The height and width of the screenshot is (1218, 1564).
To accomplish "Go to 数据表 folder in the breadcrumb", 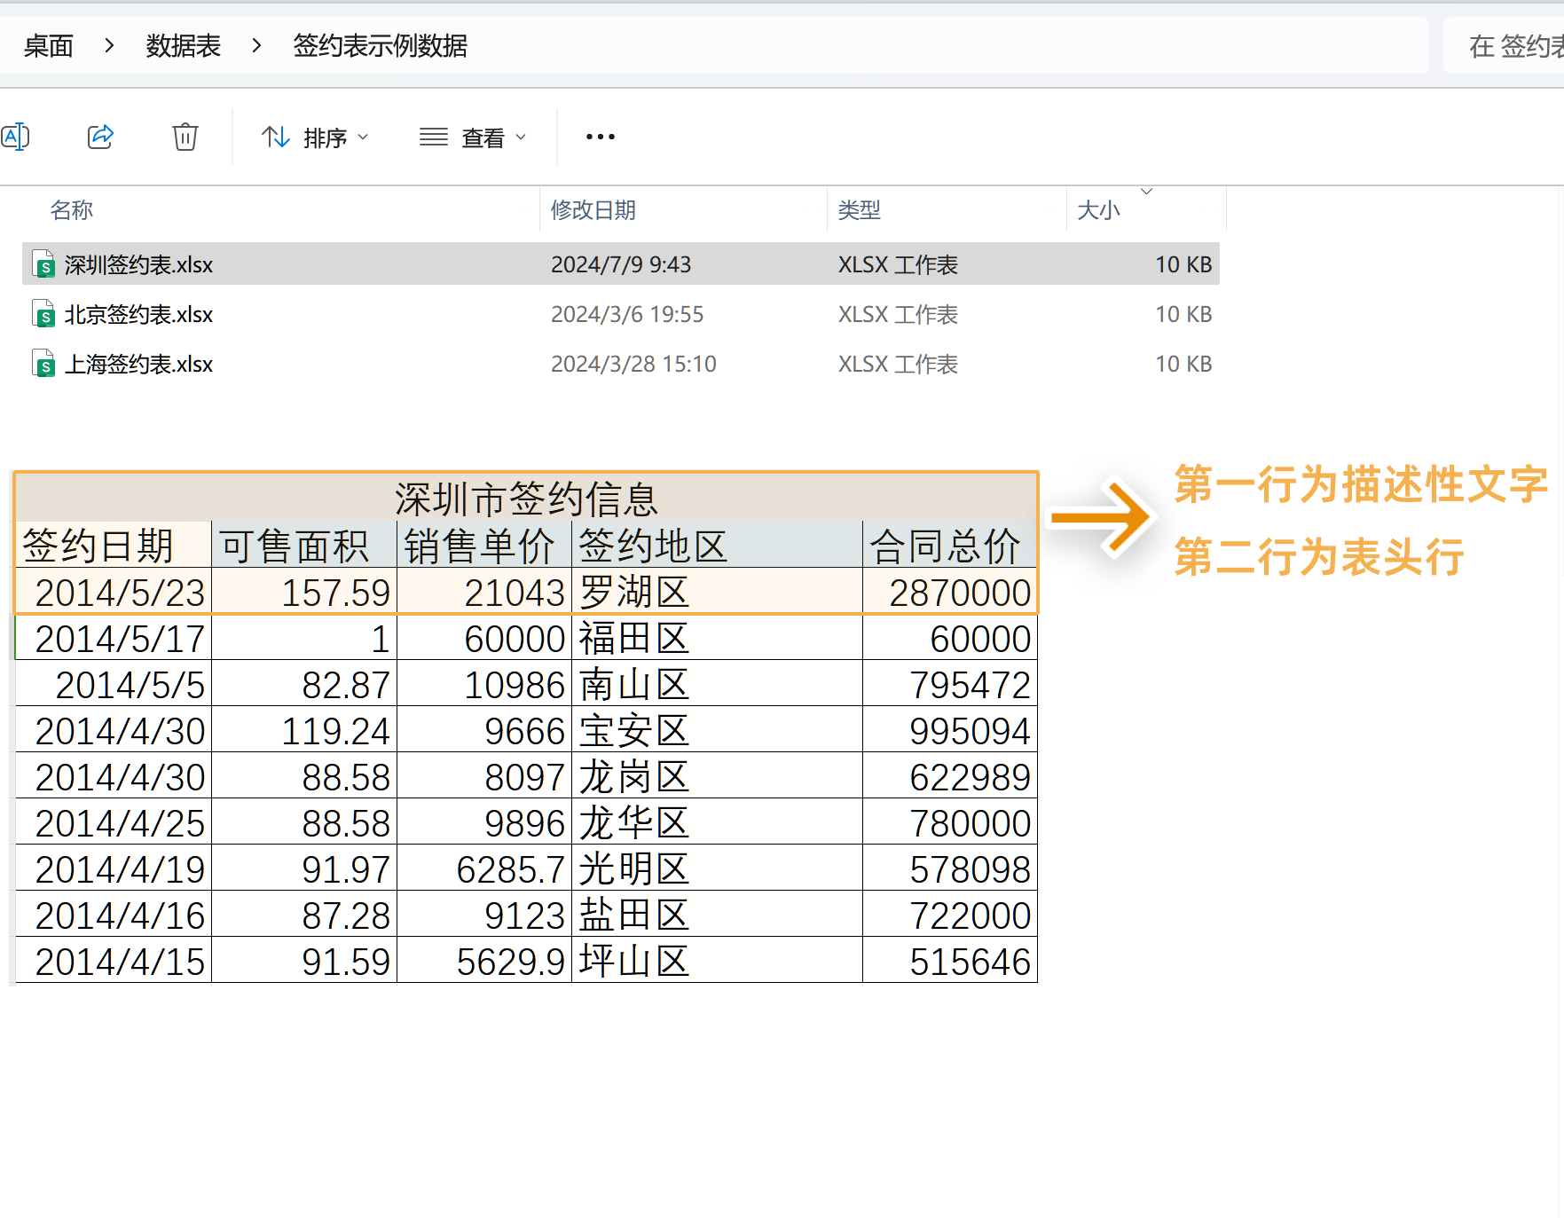I will (x=184, y=46).
